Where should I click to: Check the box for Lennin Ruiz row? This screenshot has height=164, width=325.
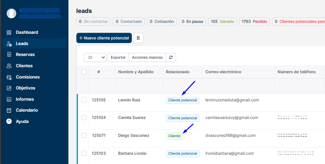(x=84, y=100)
